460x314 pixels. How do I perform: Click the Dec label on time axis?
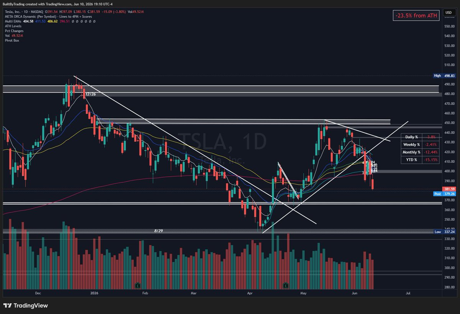[x=38, y=293]
